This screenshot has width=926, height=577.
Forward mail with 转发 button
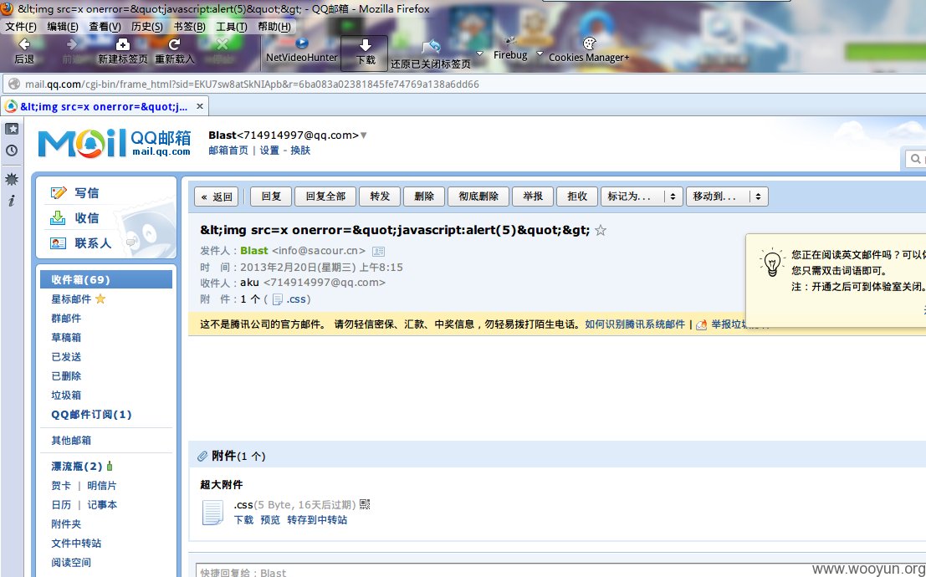380,197
